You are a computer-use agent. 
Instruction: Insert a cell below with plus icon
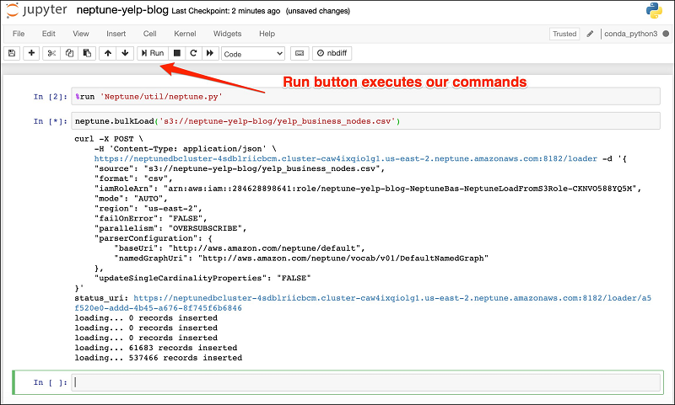31,53
